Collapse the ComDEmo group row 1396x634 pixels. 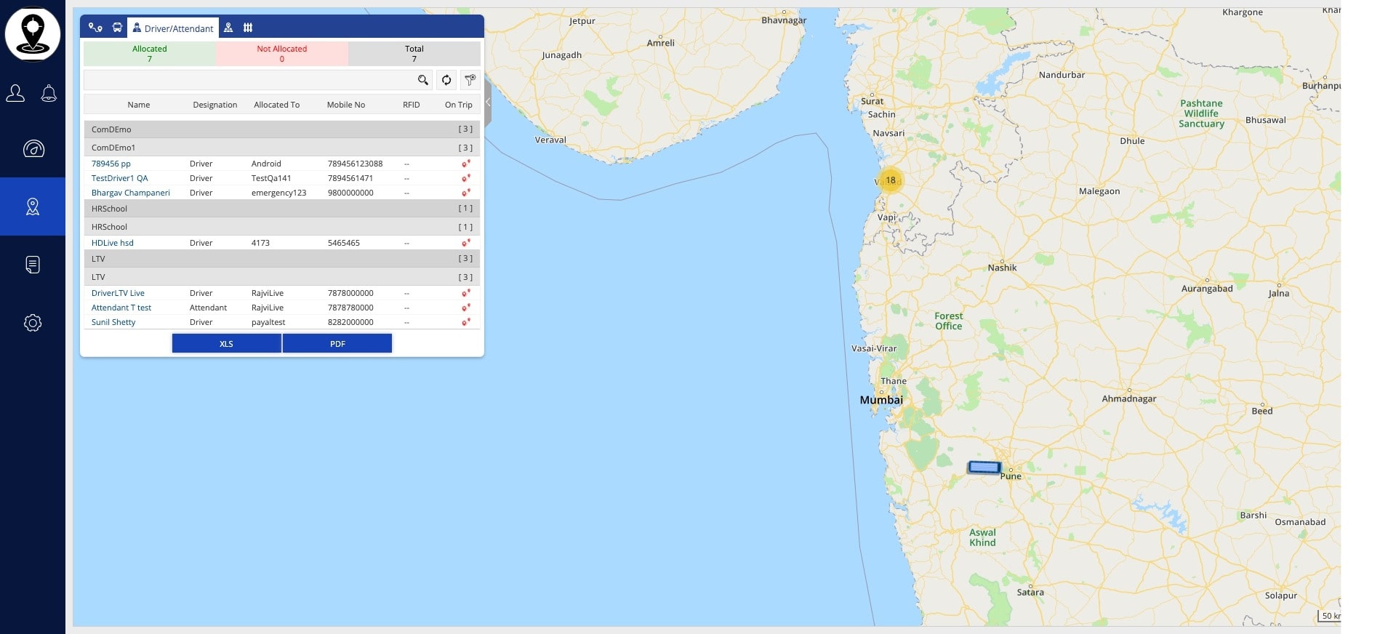tap(281, 129)
